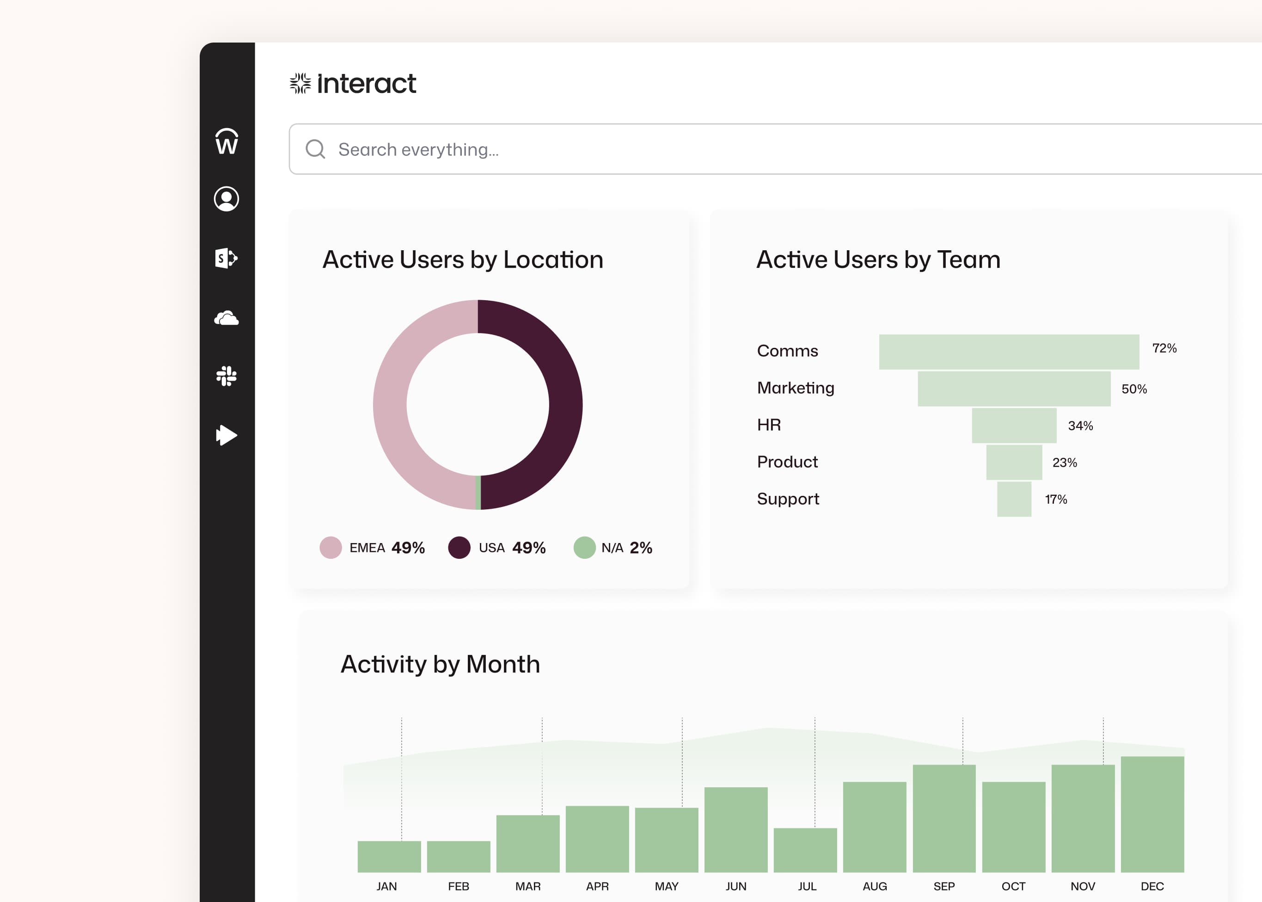
Task: Click the EMEA 49% legend text
Action: [387, 548]
